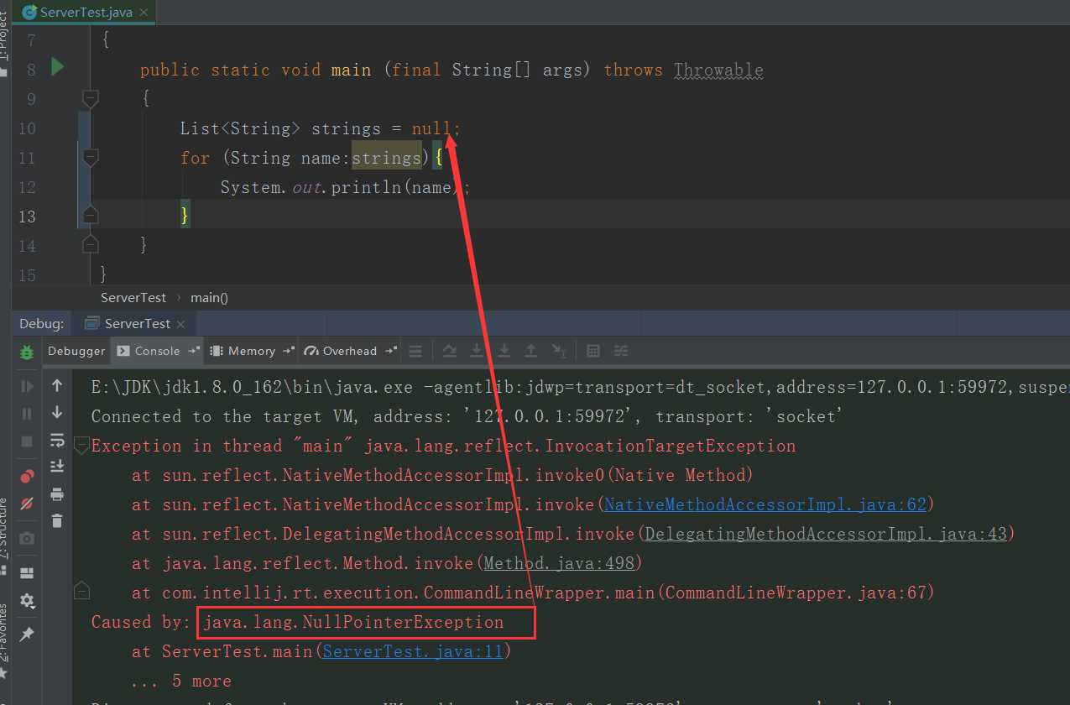This screenshot has height=705, width=1070.
Task: Run main using the green gutter arrow
Action: (x=57, y=66)
